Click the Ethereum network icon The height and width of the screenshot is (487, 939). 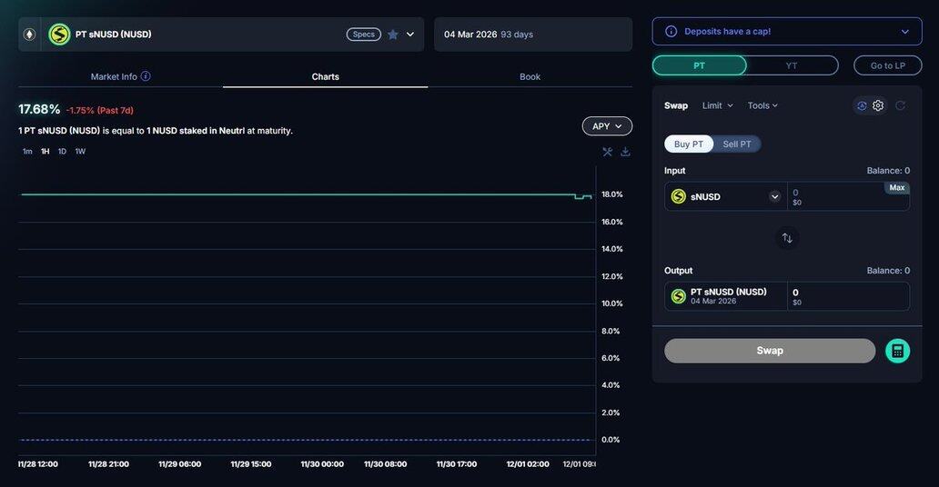click(x=29, y=35)
